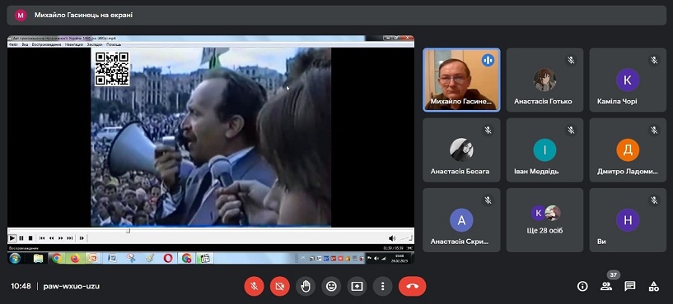Mute the media player speaker icon
Viewport: 673px width, 304px height.
(x=392, y=238)
